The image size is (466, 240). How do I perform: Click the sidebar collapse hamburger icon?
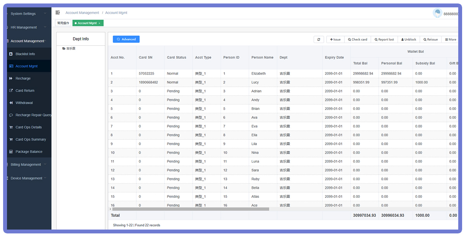(57, 13)
